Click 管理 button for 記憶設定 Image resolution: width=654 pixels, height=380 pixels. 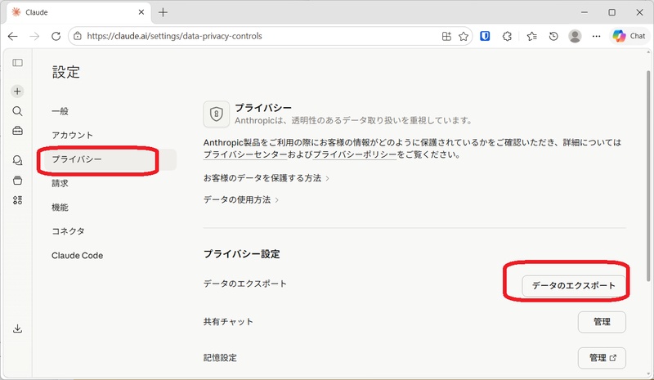(x=602, y=358)
